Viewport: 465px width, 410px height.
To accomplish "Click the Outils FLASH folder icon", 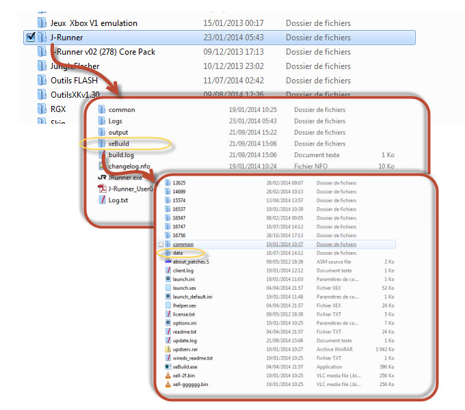I will (42, 80).
